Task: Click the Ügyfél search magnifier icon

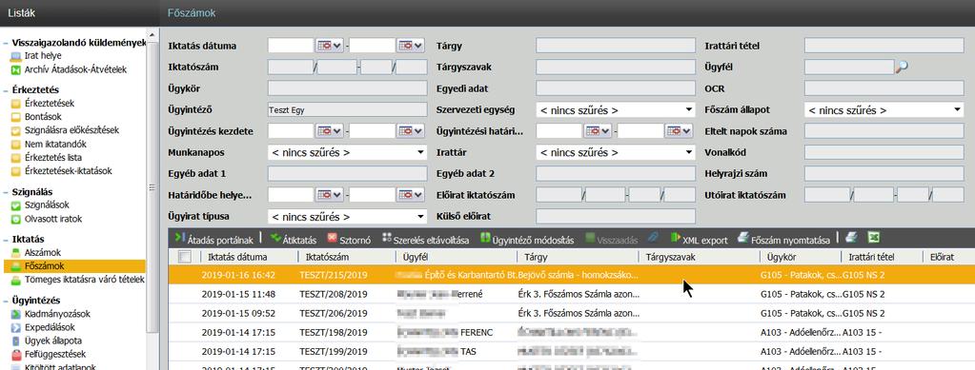Action: [902, 68]
